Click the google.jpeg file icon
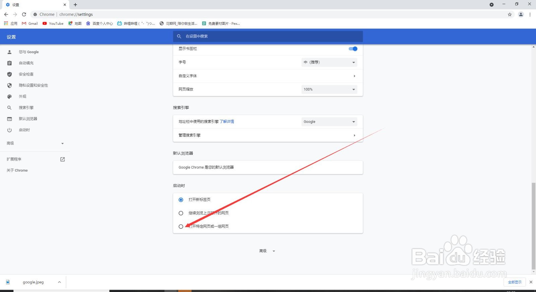Image resolution: width=536 pixels, height=292 pixels. pos(8,282)
